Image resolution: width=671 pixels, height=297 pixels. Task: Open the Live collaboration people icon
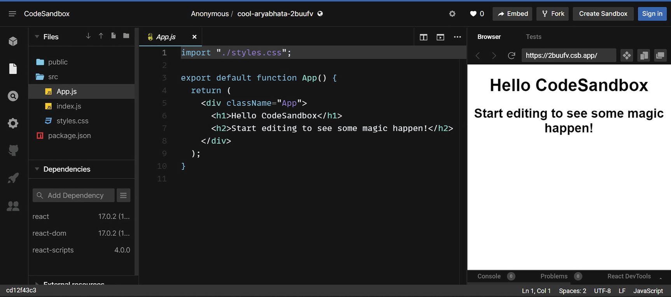coord(13,206)
